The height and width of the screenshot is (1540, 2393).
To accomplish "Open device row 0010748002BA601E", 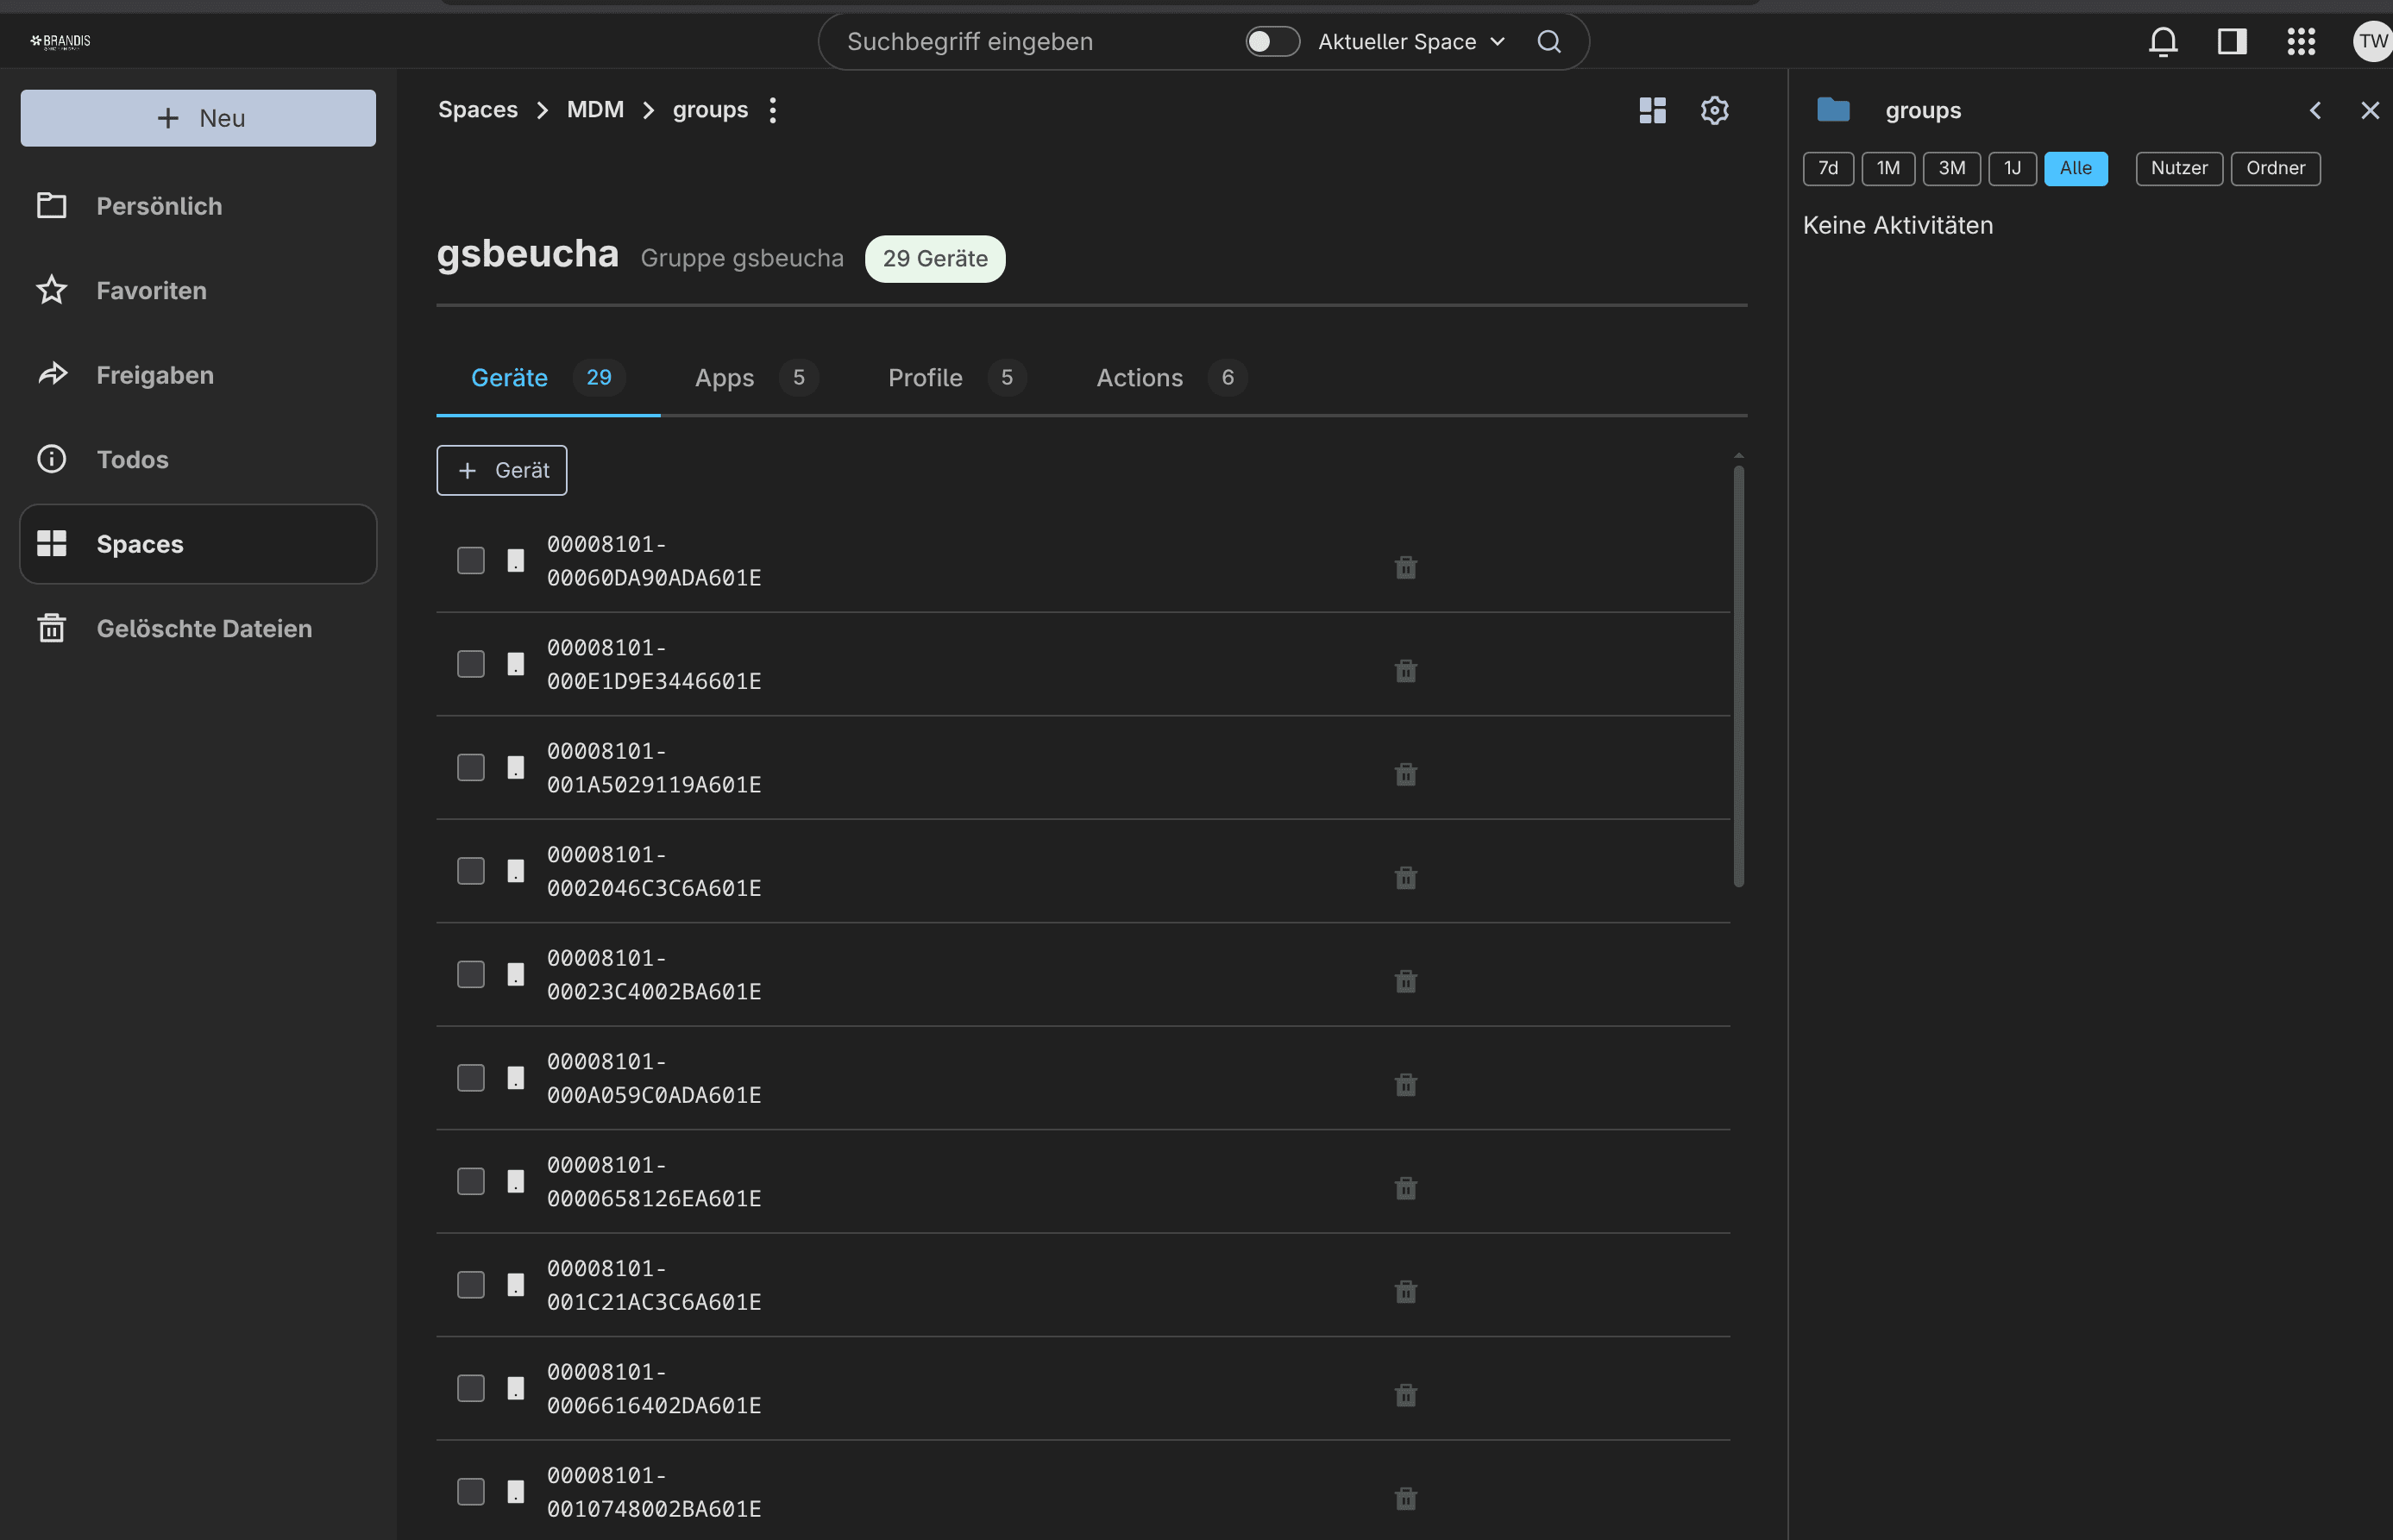I will [x=1083, y=1492].
